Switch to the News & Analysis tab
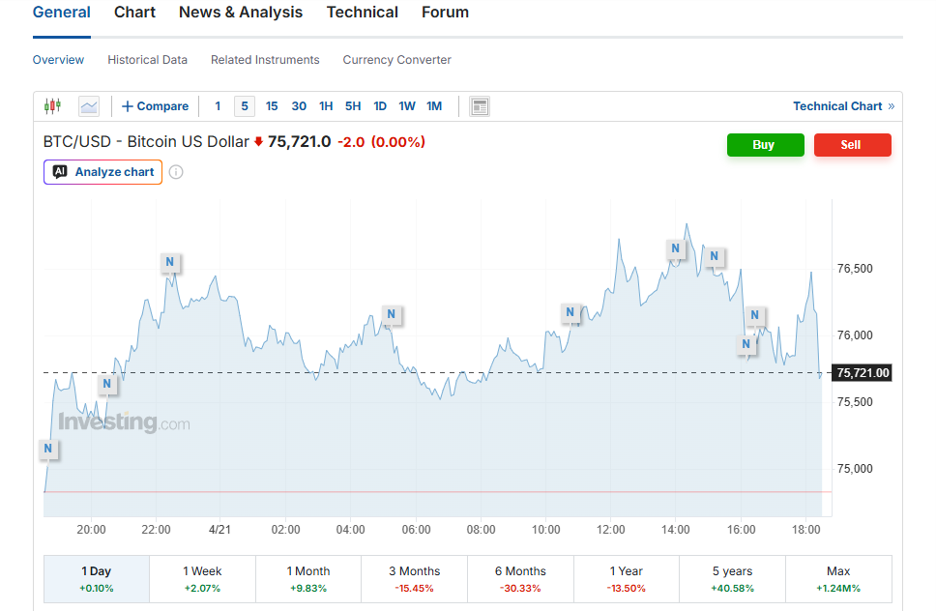The image size is (936, 611). (241, 13)
